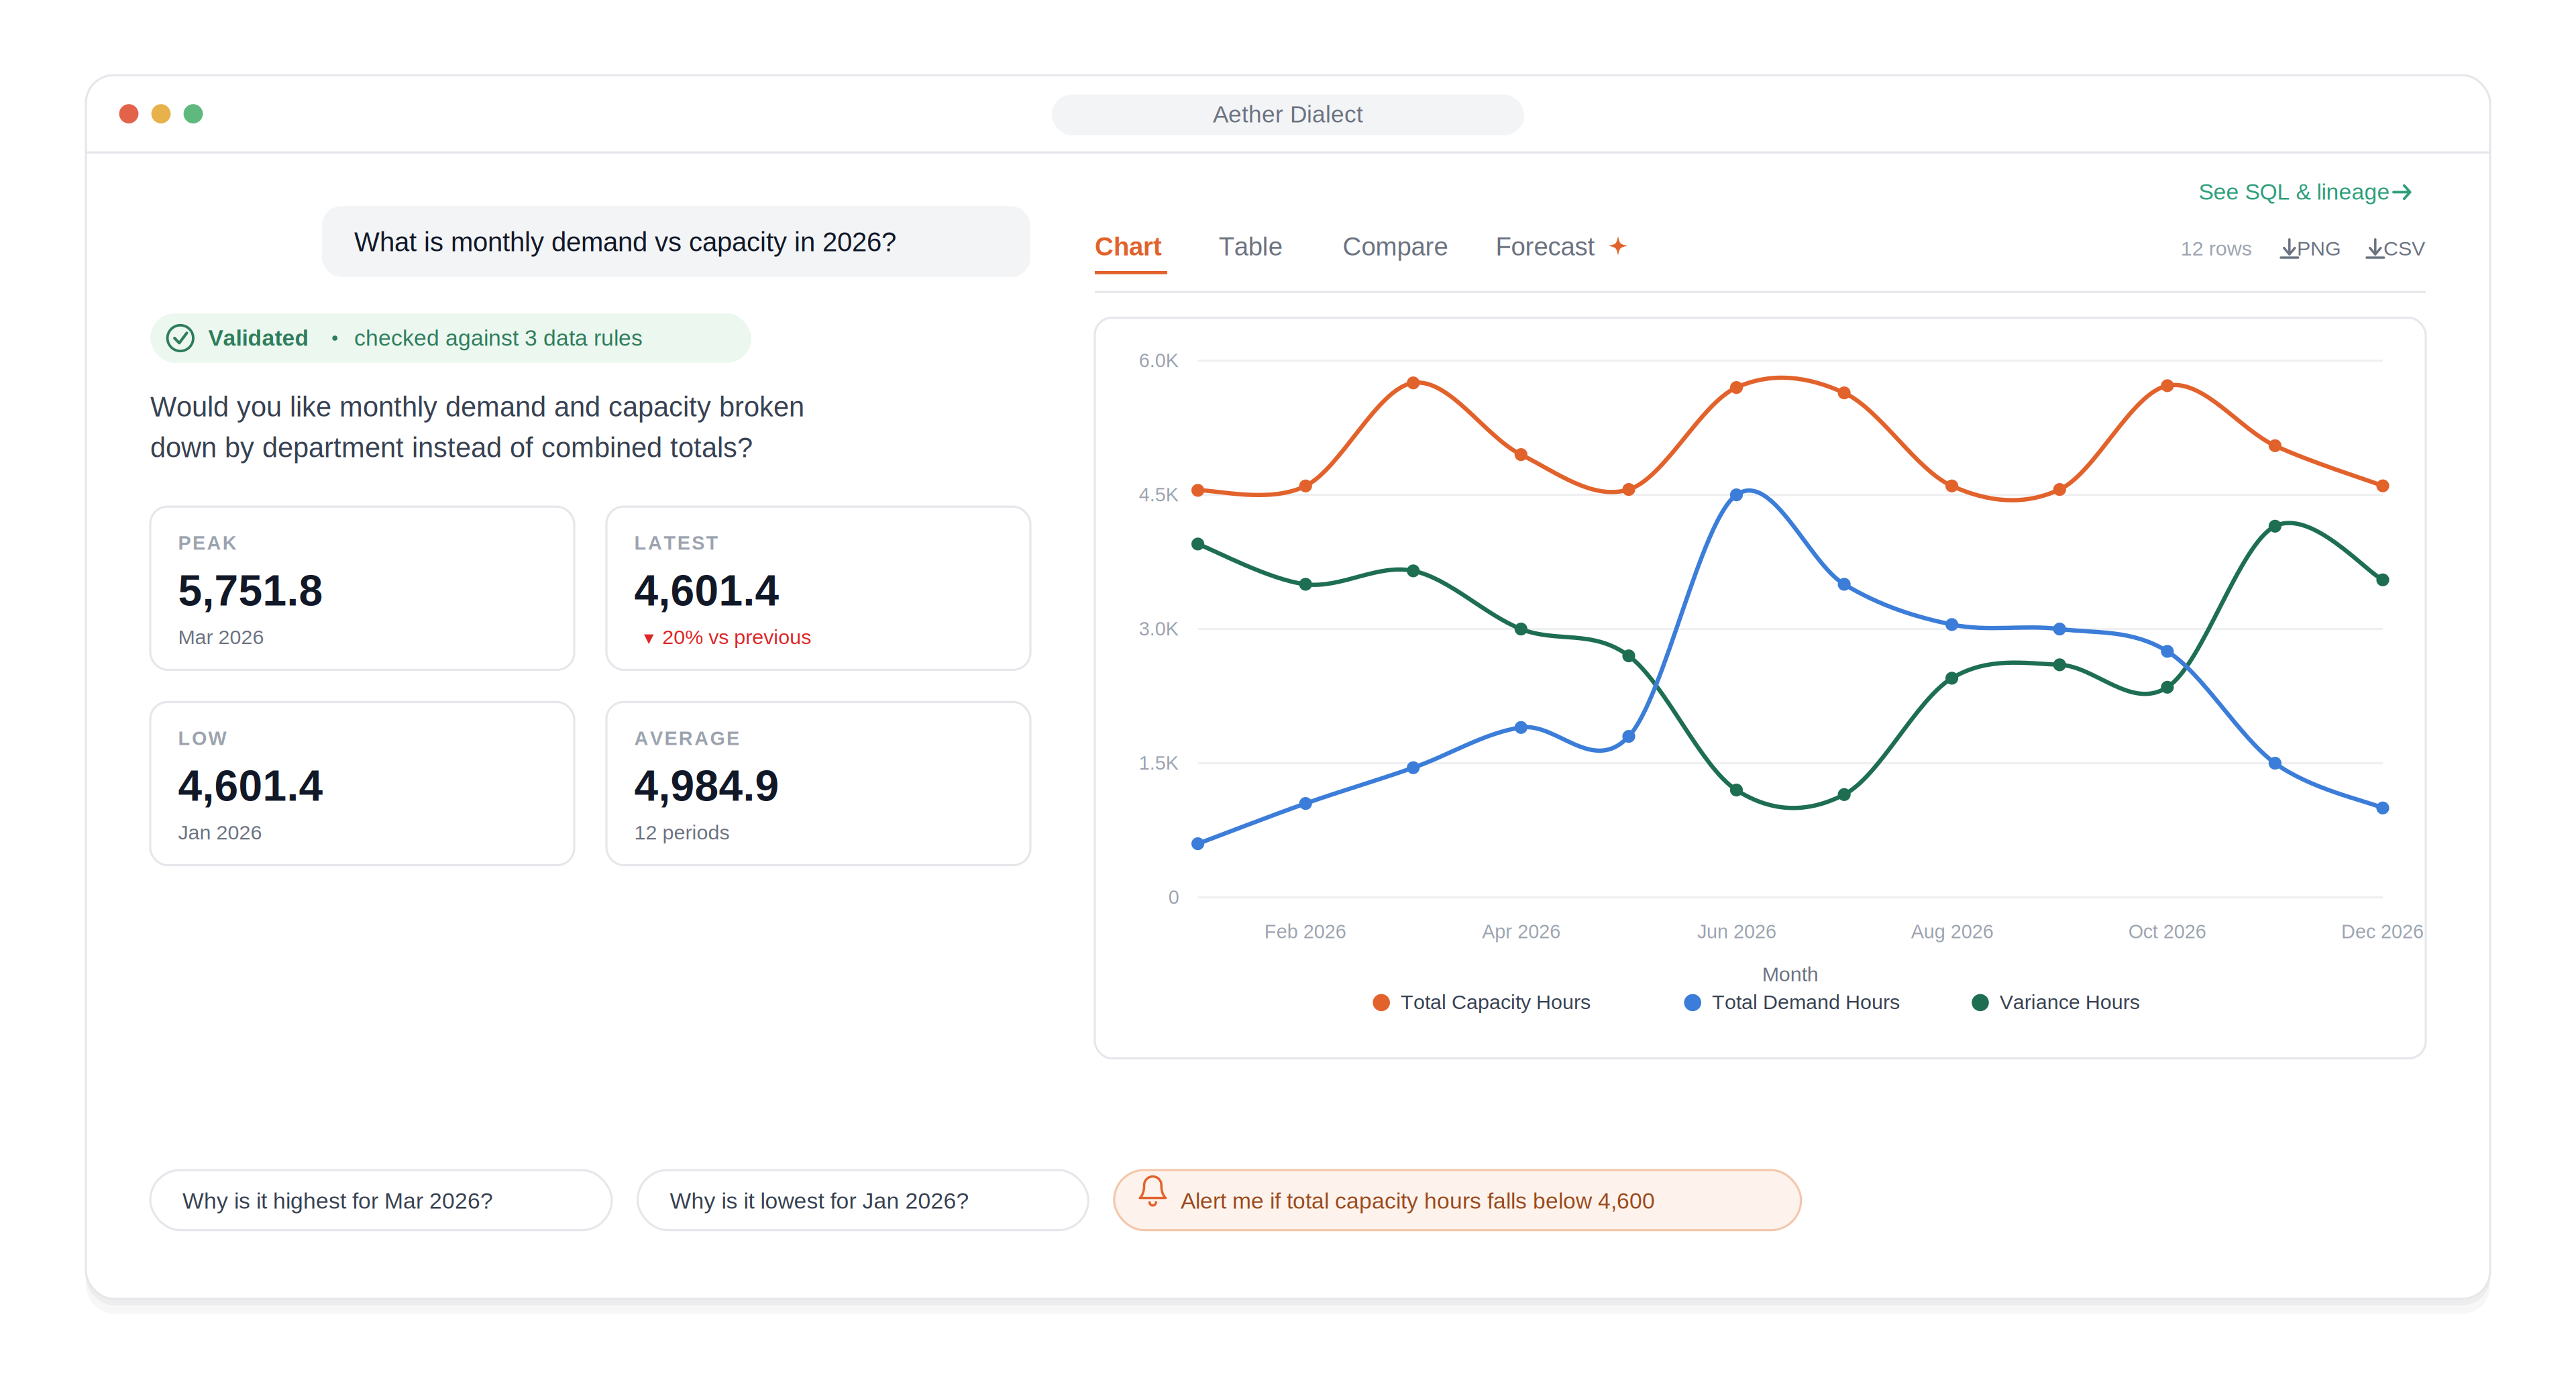Click the CSV download icon

2374,248
